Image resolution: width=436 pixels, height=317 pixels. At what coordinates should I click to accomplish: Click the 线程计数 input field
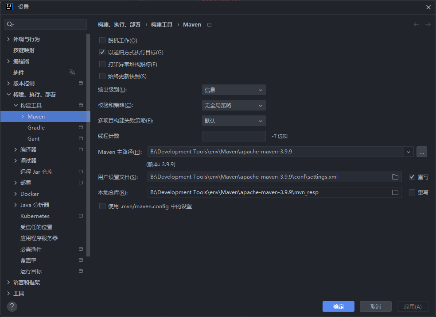234,136
